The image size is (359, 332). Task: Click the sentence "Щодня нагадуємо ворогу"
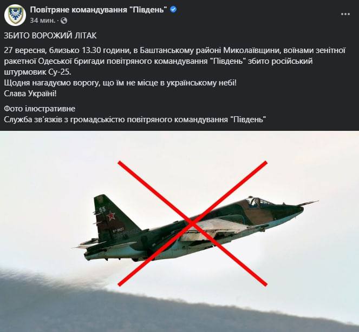(120, 83)
